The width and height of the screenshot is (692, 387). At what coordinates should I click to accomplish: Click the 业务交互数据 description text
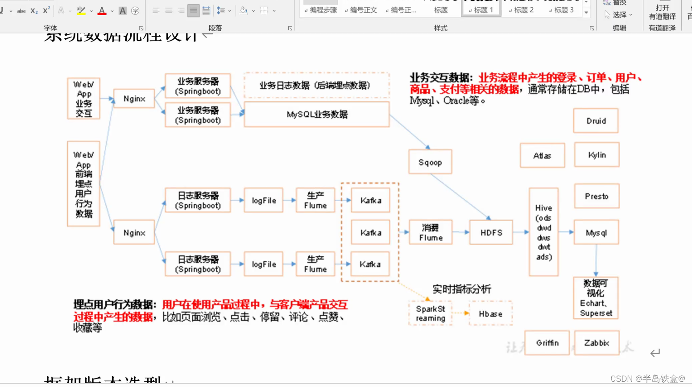[x=526, y=89]
